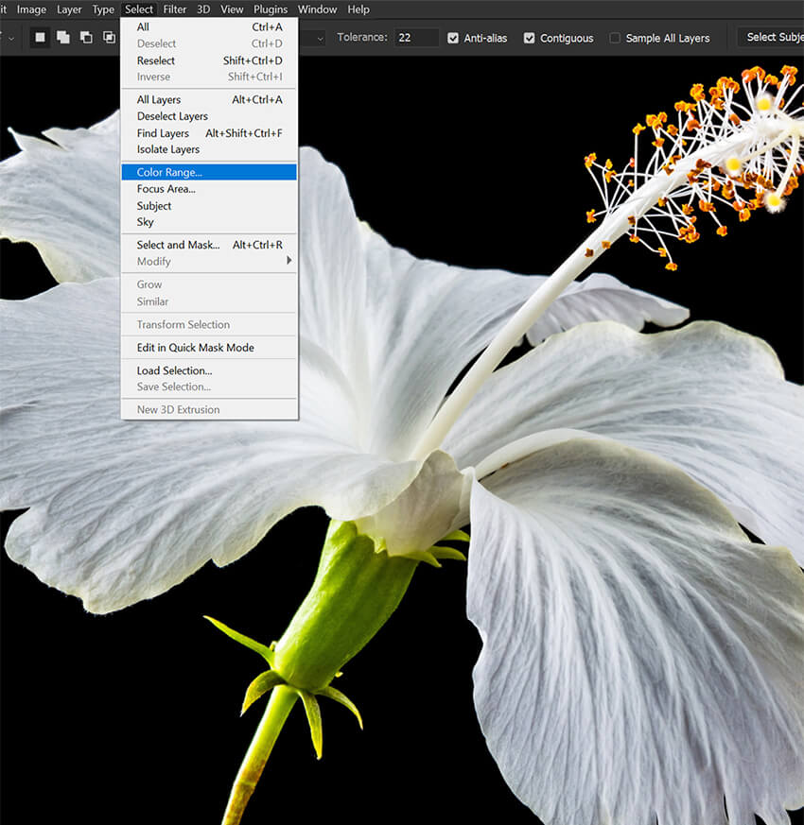This screenshot has height=825, width=804.
Task: Open the Filter menu
Action: coord(174,9)
